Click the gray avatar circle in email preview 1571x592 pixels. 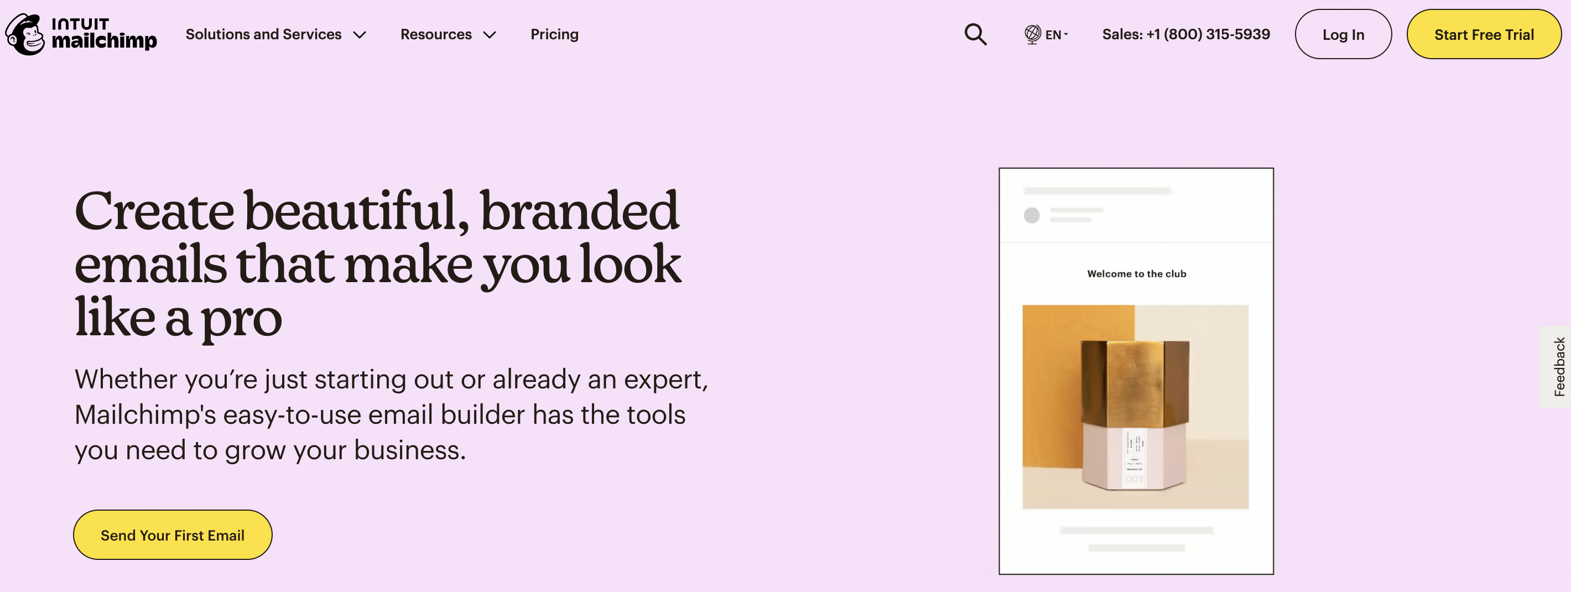click(x=1031, y=215)
